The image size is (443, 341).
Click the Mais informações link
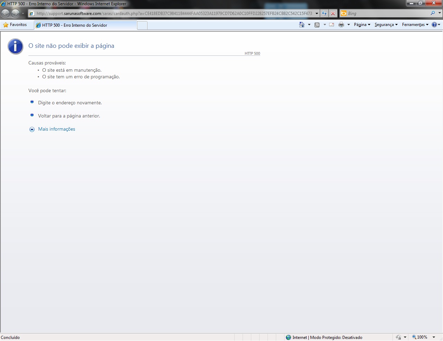coord(56,129)
